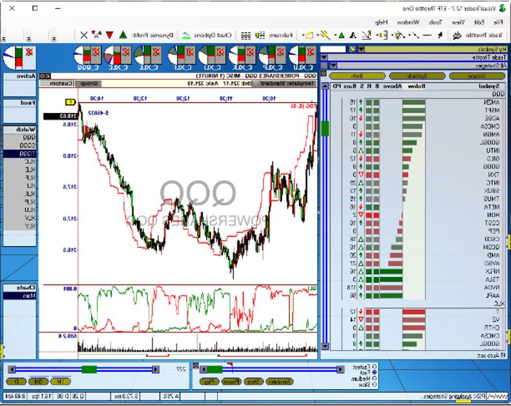Select the Fastest speed radio button
The width and height of the screenshot is (511, 406).
tap(375, 367)
